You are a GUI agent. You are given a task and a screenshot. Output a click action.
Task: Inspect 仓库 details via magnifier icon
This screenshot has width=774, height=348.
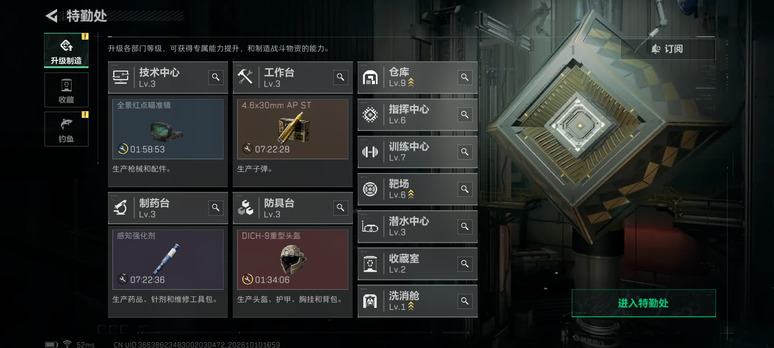pos(465,77)
